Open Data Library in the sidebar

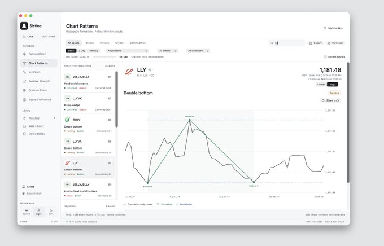pos(39,126)
